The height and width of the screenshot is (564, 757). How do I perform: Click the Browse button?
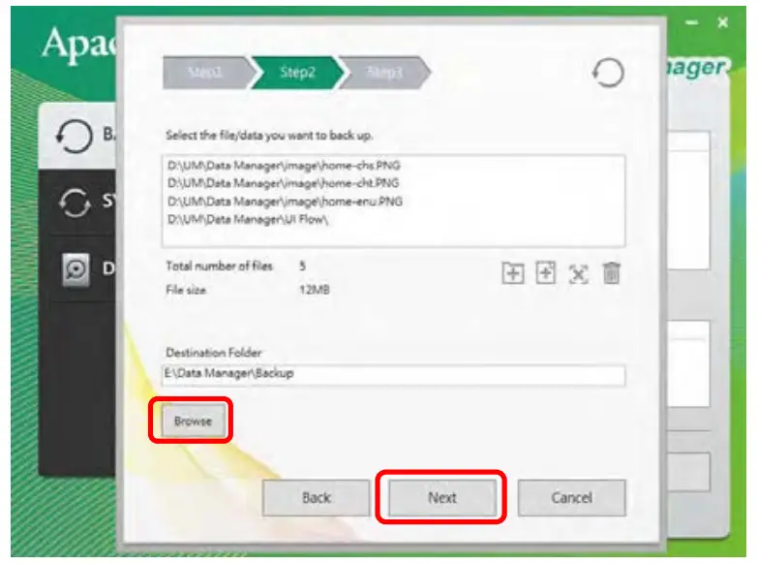point(193,421)
